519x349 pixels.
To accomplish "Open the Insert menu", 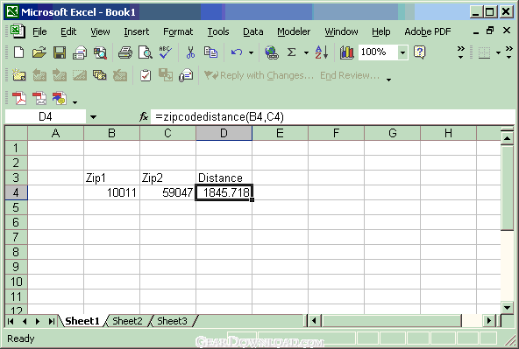I will pyautogui.click(x=137, y=31).
